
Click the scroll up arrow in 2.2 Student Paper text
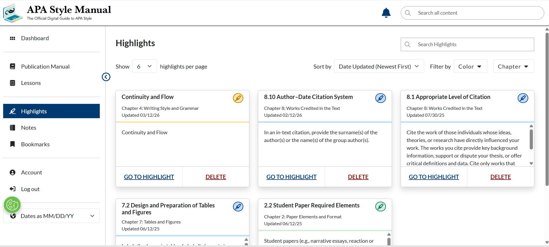coord(389,234)
